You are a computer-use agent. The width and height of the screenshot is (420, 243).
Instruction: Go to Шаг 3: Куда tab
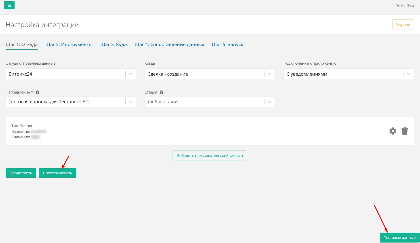tap(114, 45)
